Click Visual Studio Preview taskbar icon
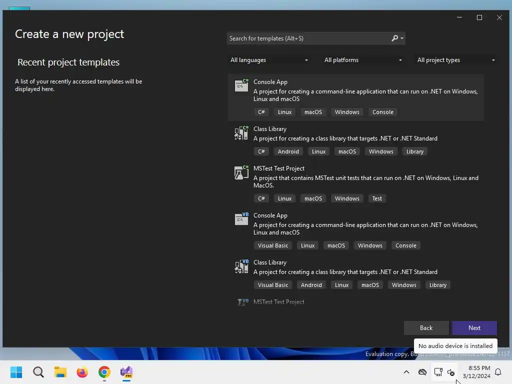 tap(126, 372)
